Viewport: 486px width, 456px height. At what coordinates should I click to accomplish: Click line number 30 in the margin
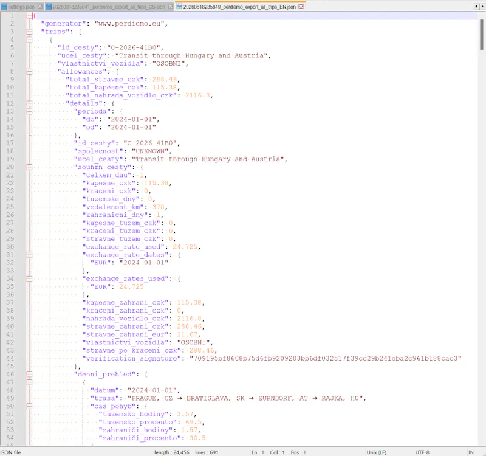10,247
